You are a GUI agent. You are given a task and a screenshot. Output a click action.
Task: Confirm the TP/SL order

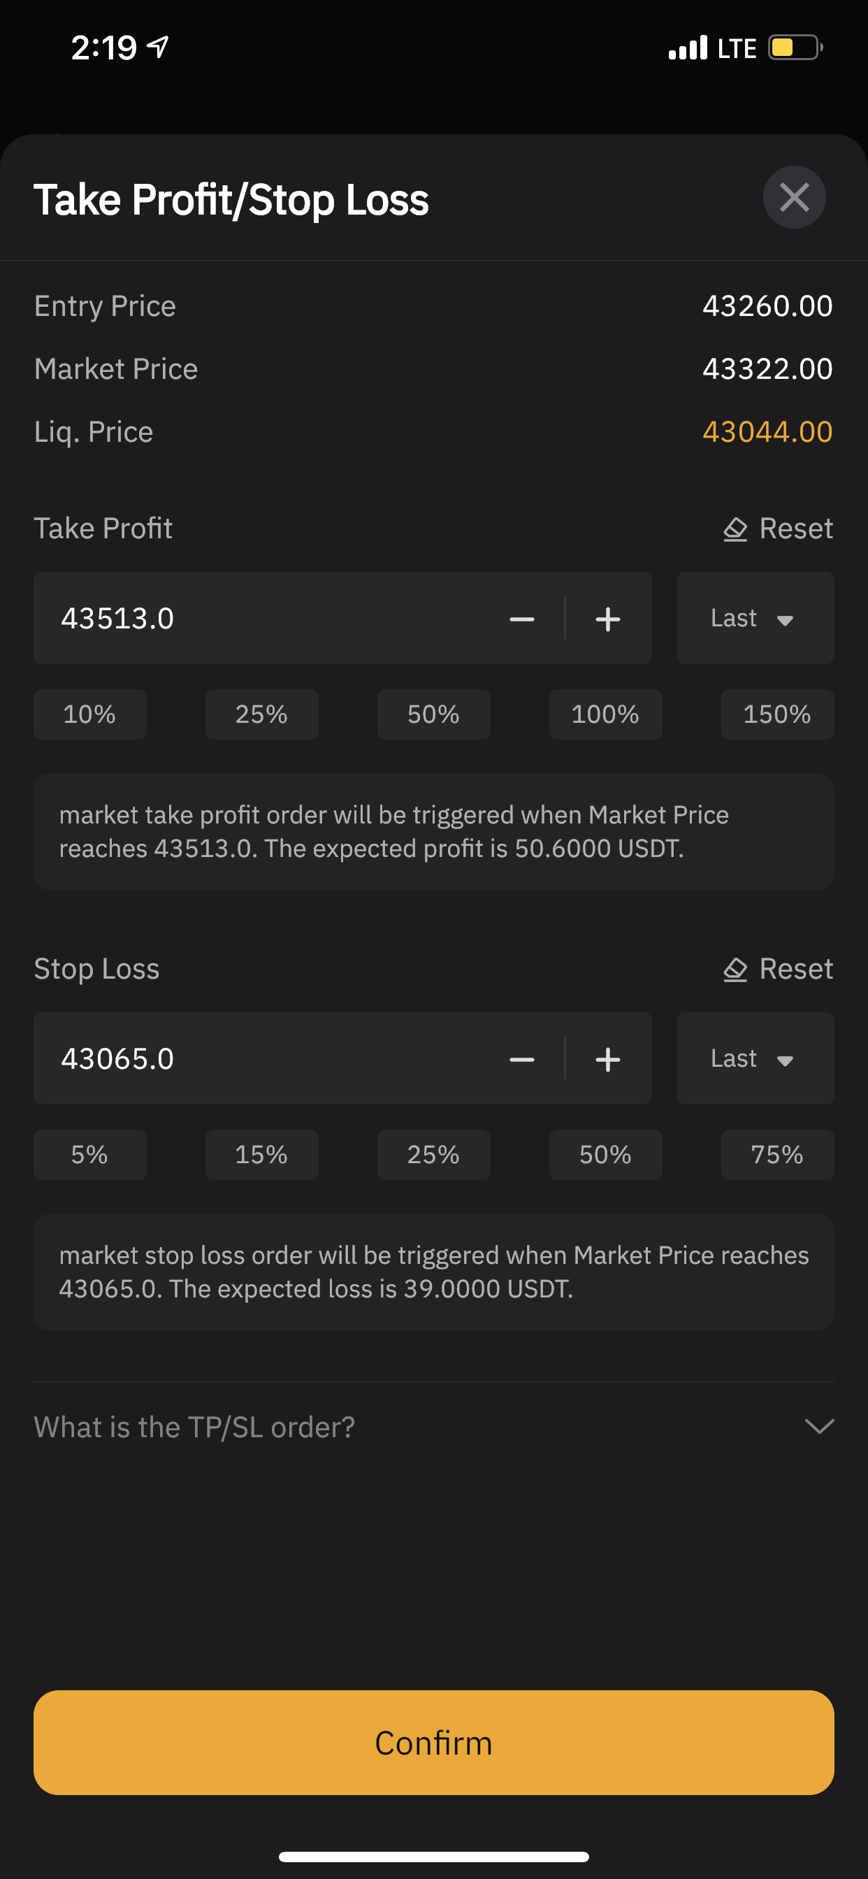coord(434,1743)
